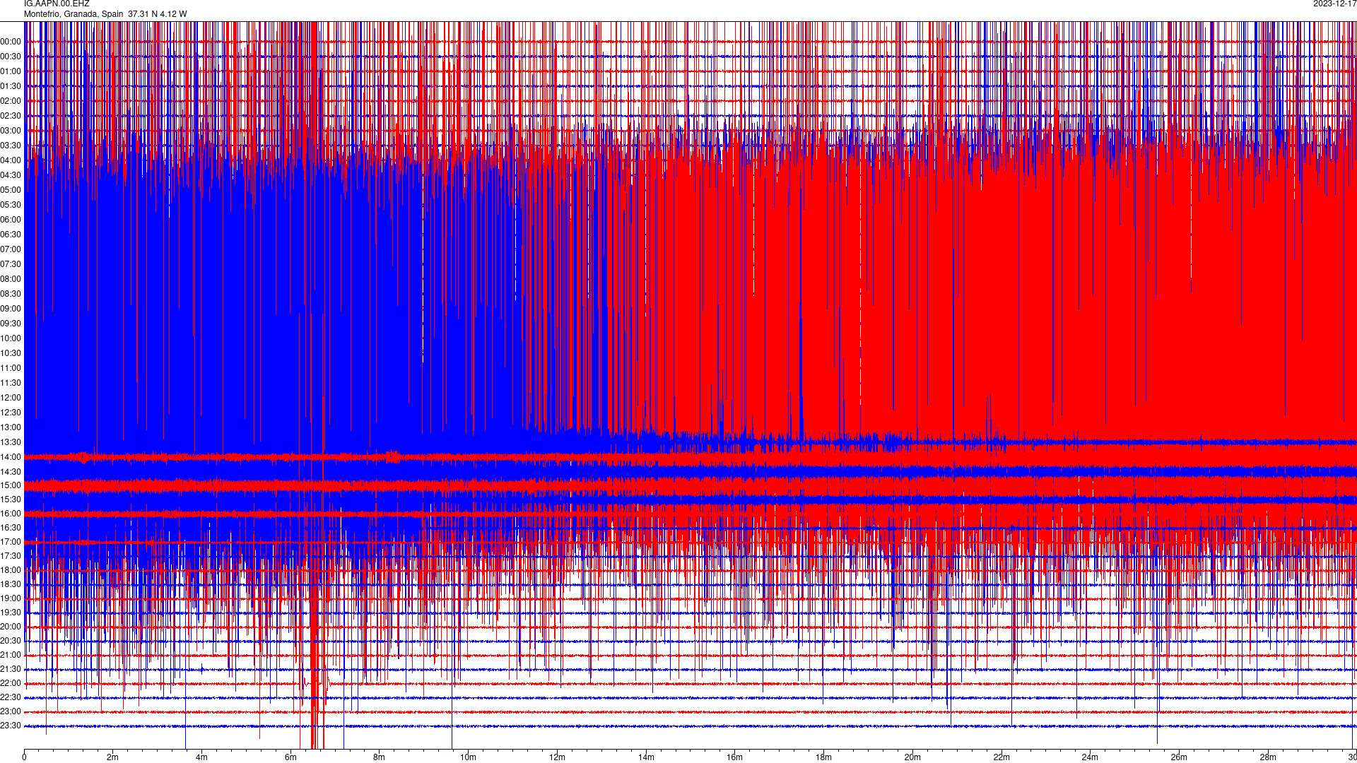
Task: Click the 24m tick on the time axis
Action: [x=1090, y=757]
